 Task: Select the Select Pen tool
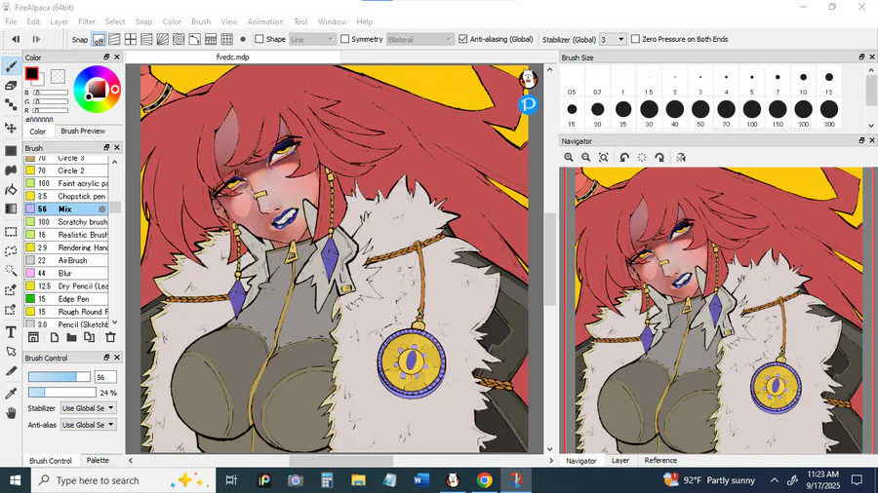pos(11,289)
